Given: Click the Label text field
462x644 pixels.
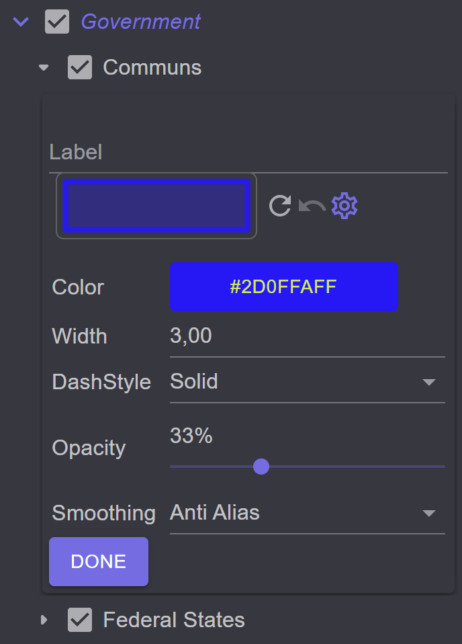Looking at the screenshot, I should pos(248,153).
